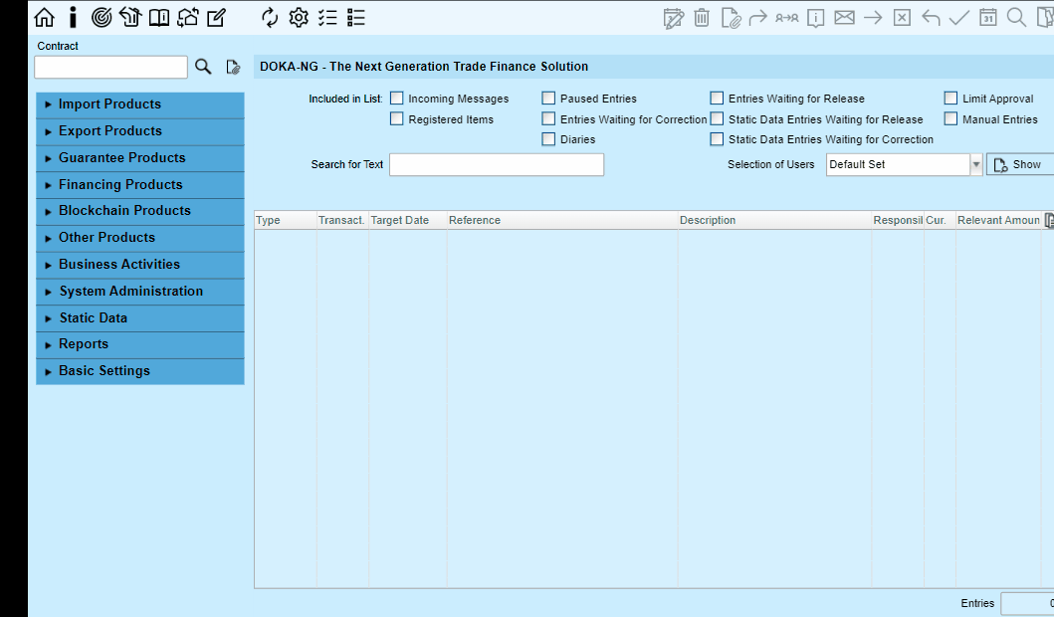Open settings gear icon in toolbar
1054x617 pixels.
point(299,17)
